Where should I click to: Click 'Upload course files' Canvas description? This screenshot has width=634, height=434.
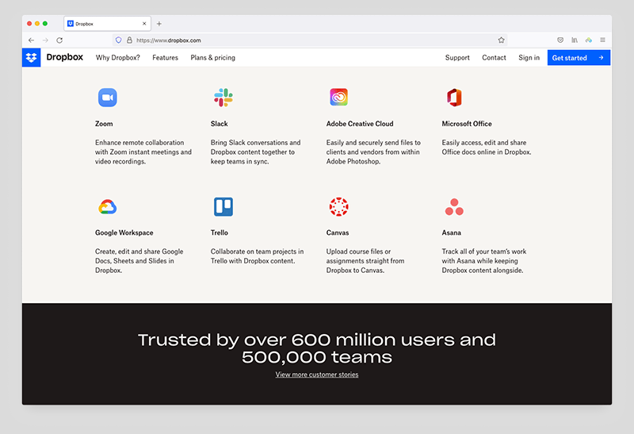(365, 261)
